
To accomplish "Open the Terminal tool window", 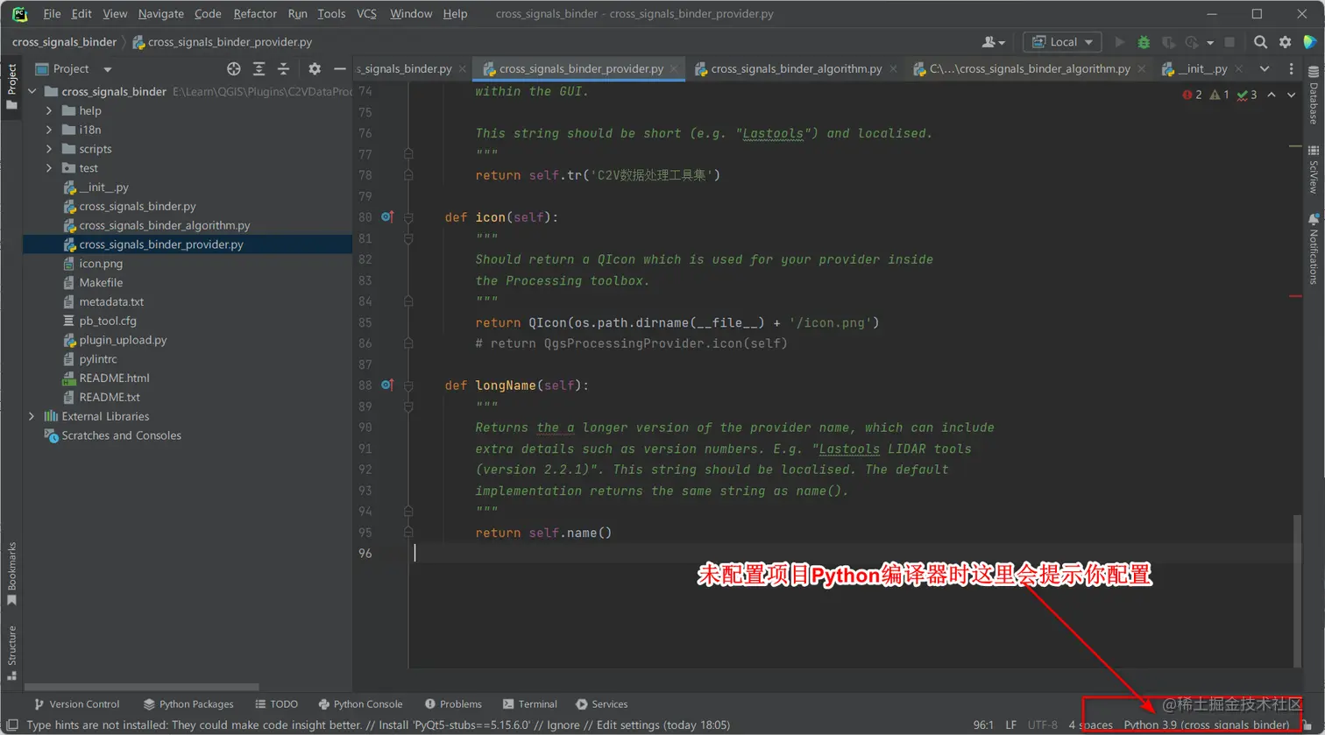I will click(530, 704).
